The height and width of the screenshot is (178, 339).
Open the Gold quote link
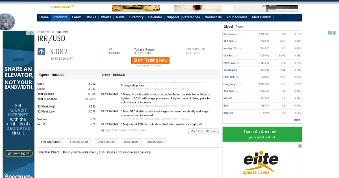[x=226, y=106]
